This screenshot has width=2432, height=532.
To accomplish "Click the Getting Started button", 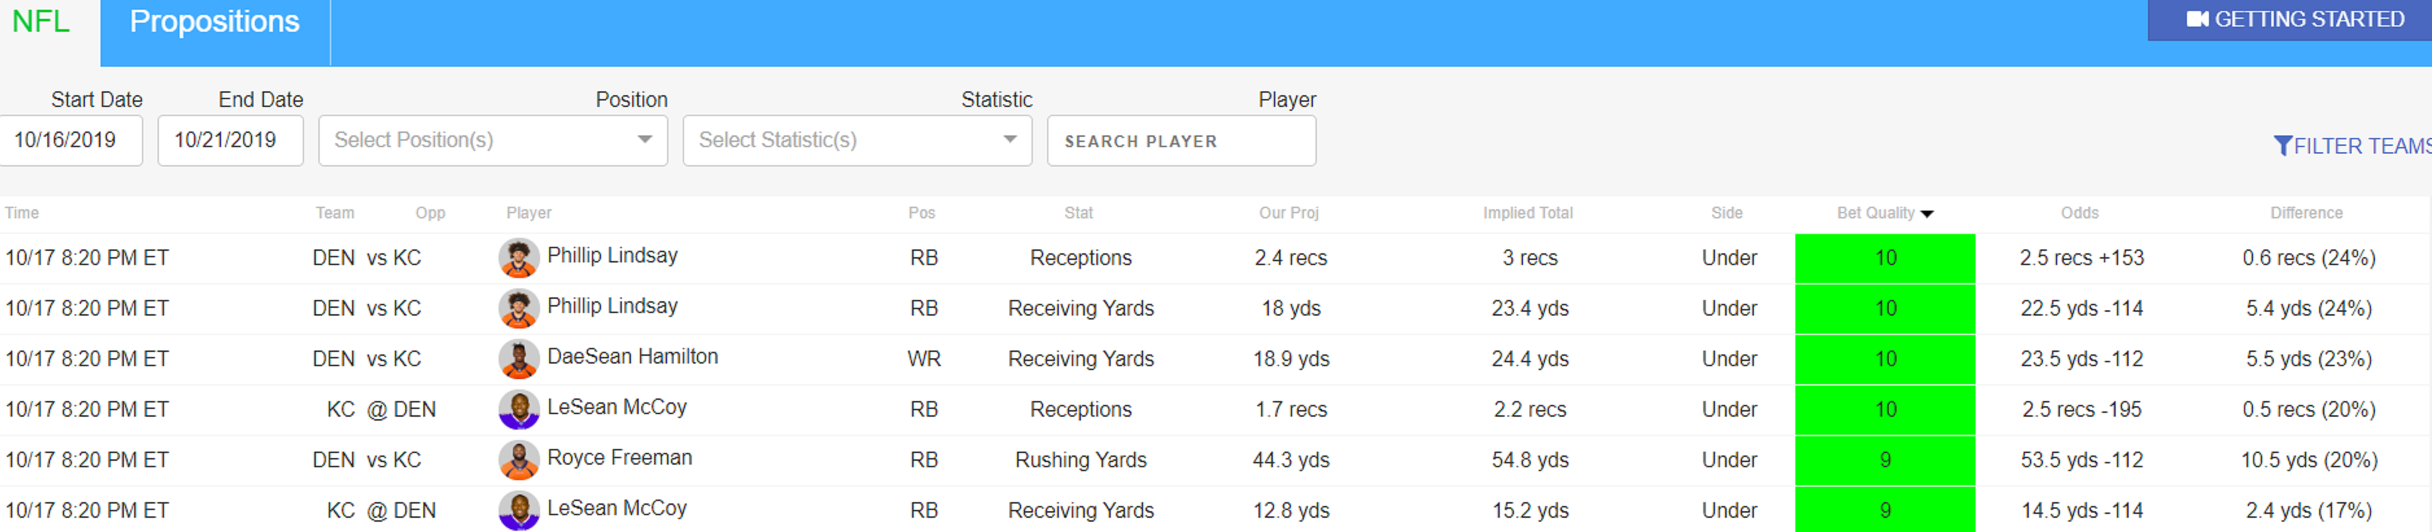I will [x=2295, y=20].
